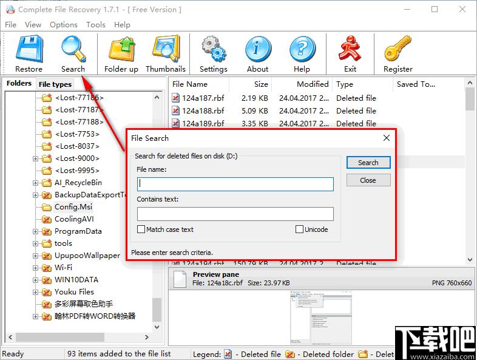Click folder icon for Lost-77186
Screen dimensions: 477x360
click(x=47, y=98)
